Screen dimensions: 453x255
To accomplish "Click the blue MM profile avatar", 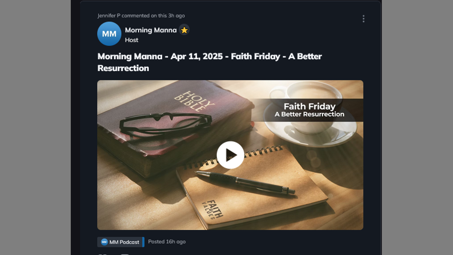I will [x=109, y=34].
